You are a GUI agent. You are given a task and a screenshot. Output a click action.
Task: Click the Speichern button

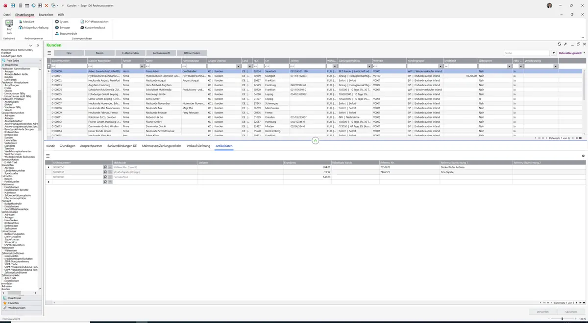tap(571, 311)
